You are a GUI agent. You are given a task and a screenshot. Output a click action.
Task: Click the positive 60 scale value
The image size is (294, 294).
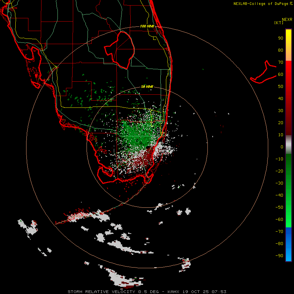click(281, 74)
